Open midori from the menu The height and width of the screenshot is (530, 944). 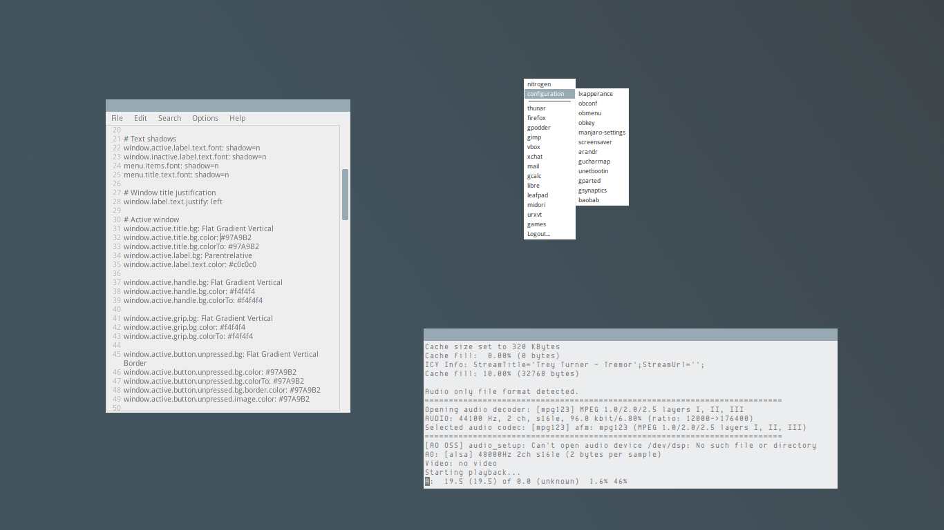[x=549, y=205]
